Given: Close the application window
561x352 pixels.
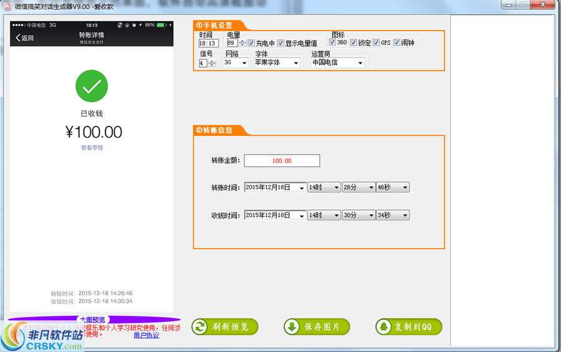Looking at the screenshot, I should [542, 4].
